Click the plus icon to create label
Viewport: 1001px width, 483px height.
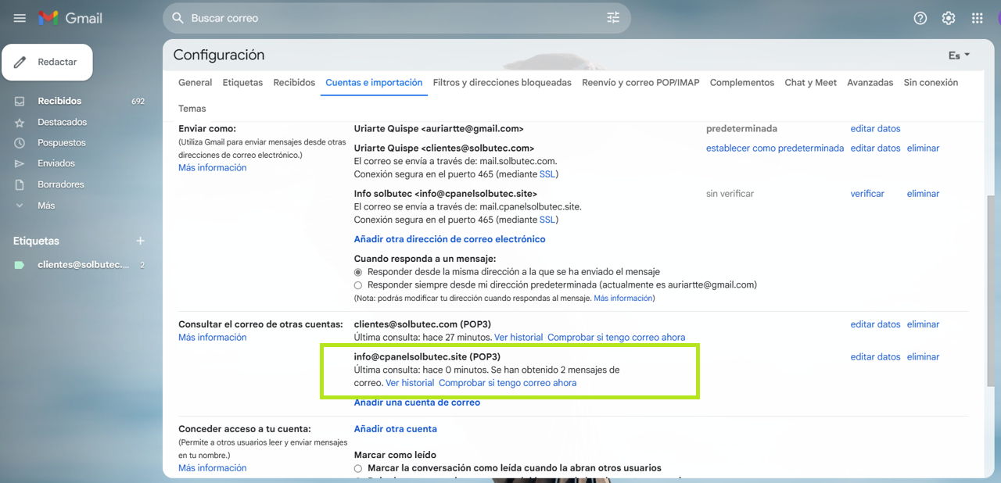(141, 241)
